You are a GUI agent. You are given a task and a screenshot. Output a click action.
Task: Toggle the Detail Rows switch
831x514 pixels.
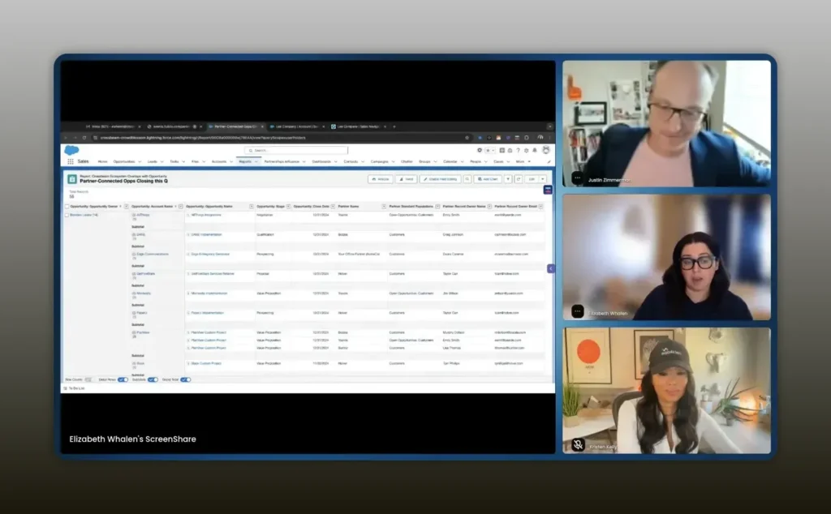pos(123,379)
